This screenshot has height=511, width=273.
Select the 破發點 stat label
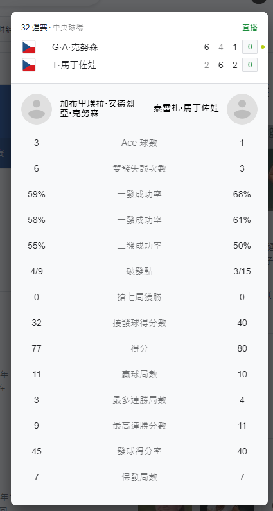(139, 271)
